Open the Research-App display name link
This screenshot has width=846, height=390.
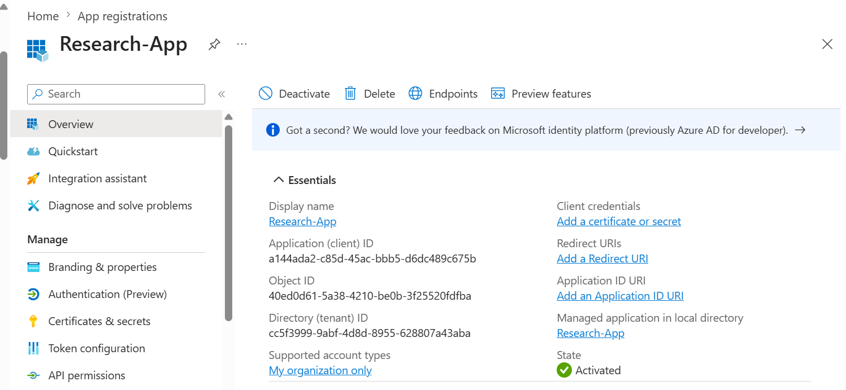pos(302,221)
